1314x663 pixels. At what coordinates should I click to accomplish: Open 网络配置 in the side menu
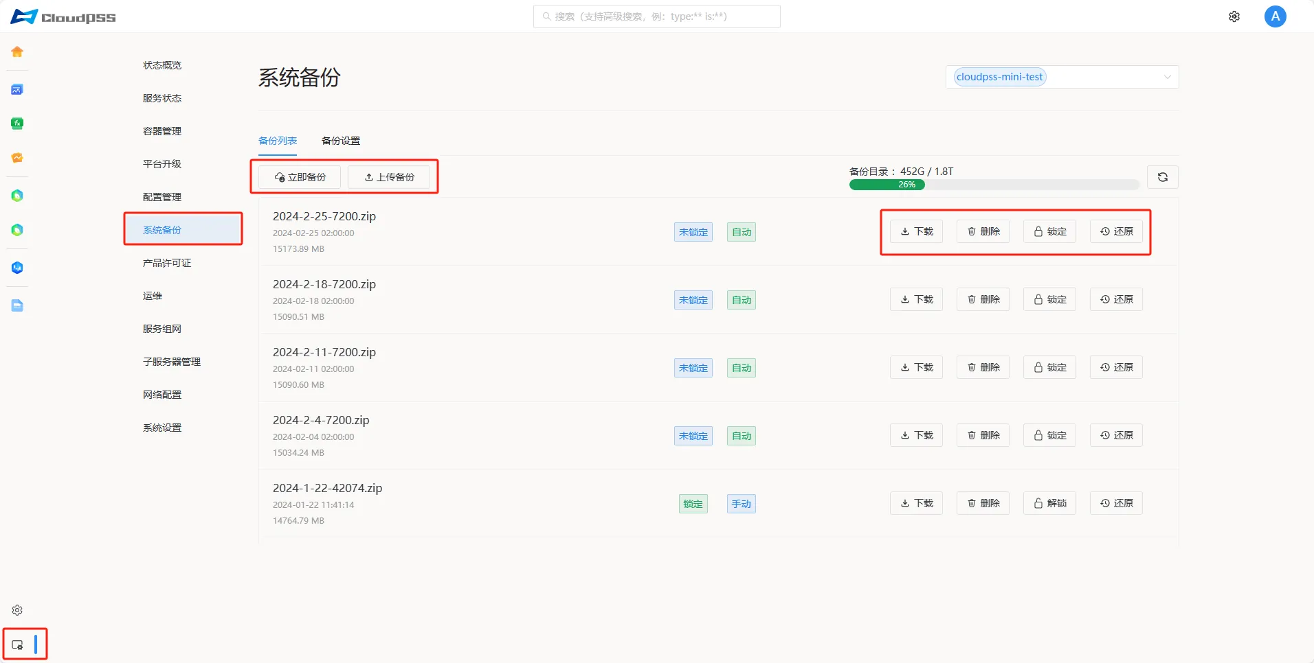(162, 395)
